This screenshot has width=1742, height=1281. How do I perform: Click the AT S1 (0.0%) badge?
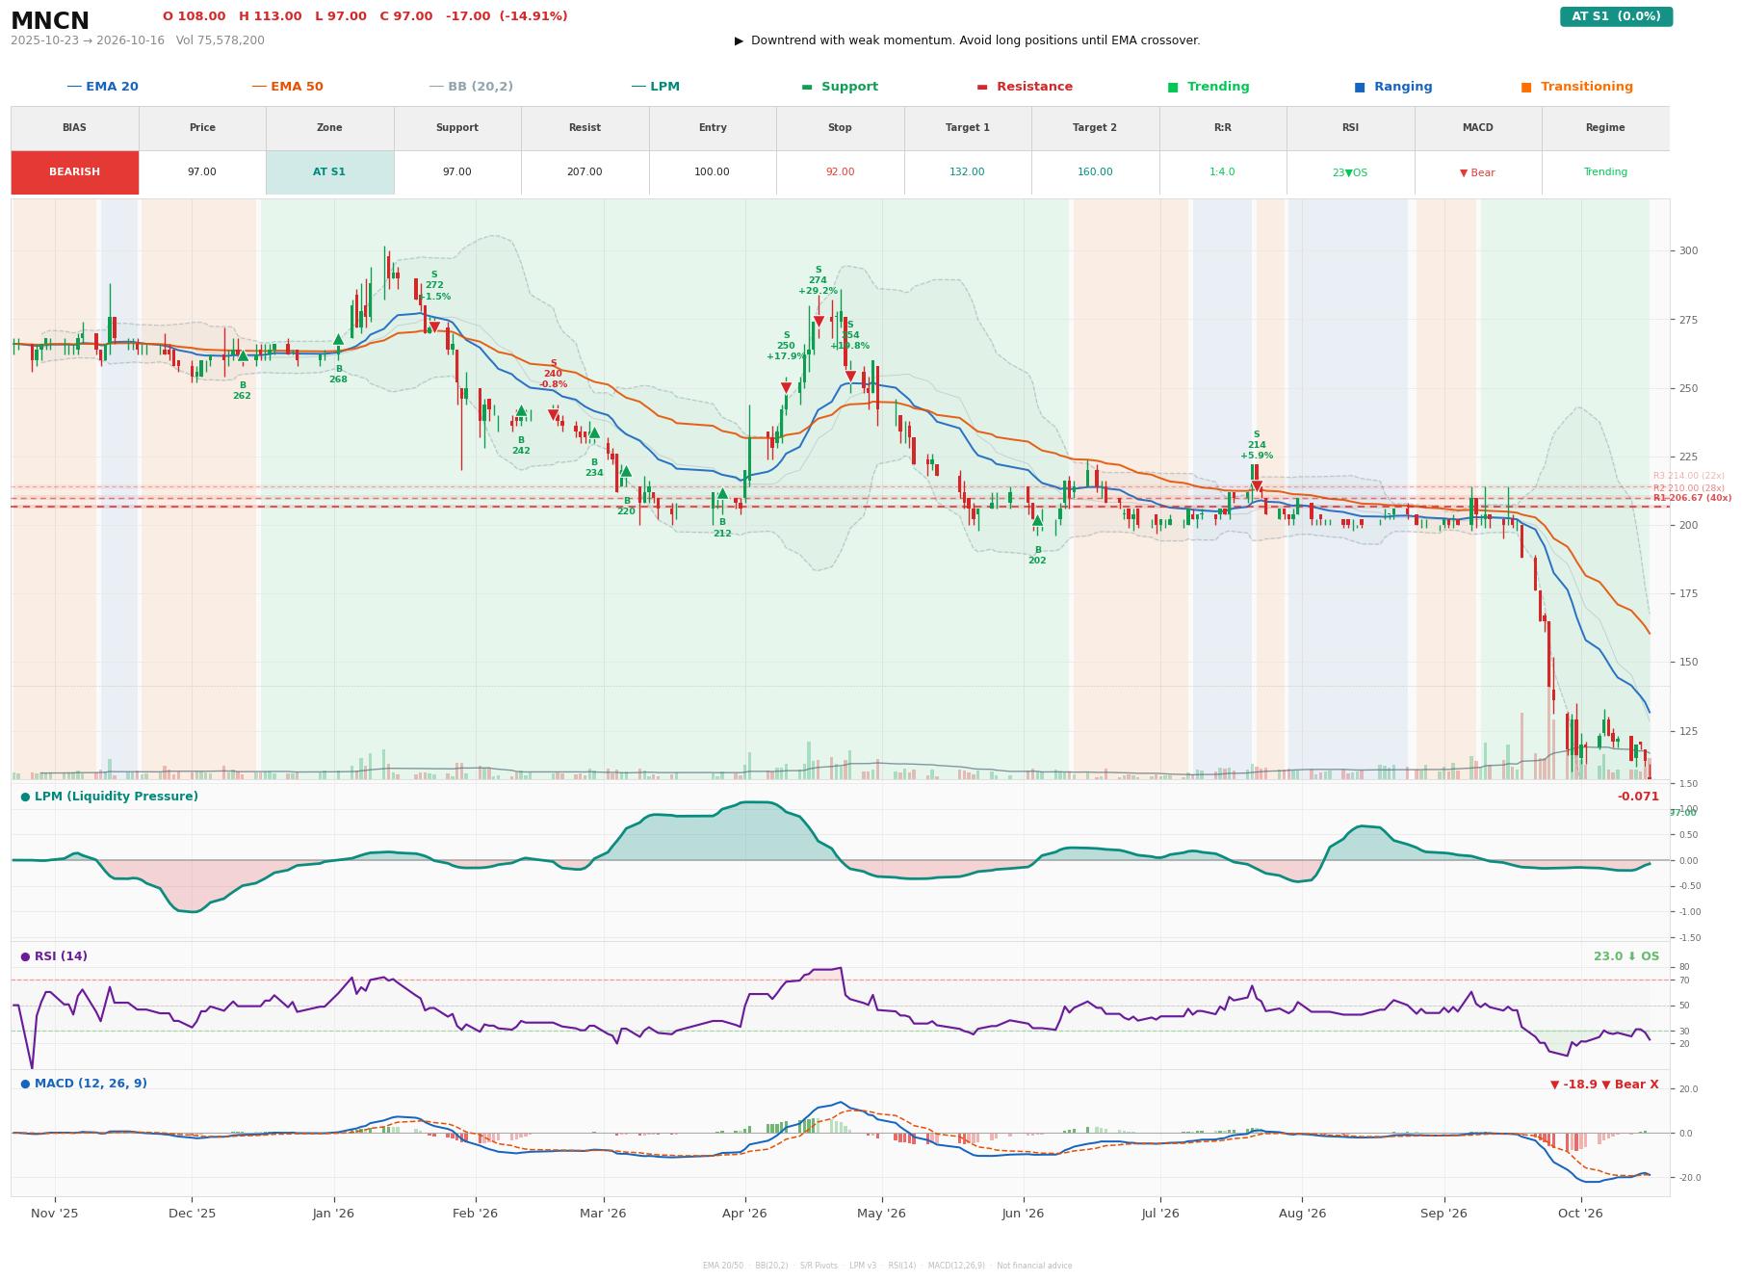tap(1616, 16)
